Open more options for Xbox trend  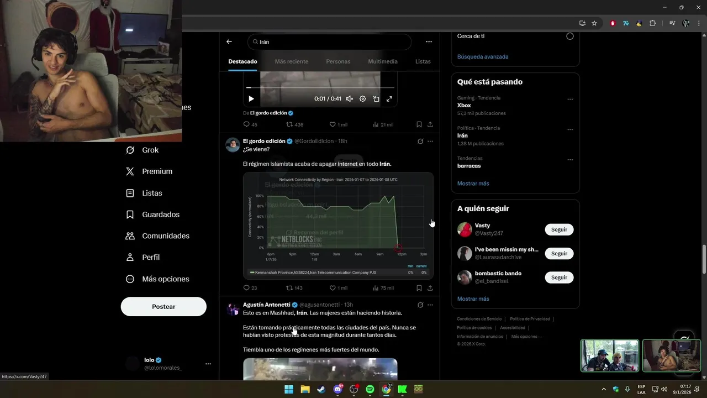[x=570, y=99]
